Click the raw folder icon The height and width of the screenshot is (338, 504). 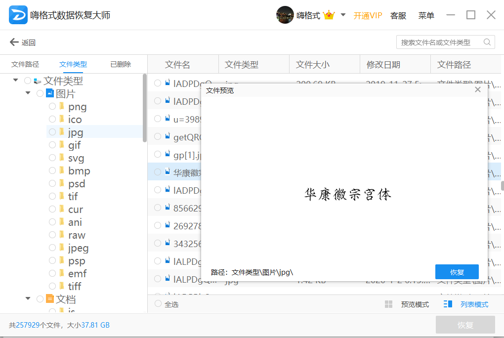click(x=62, y=235)
